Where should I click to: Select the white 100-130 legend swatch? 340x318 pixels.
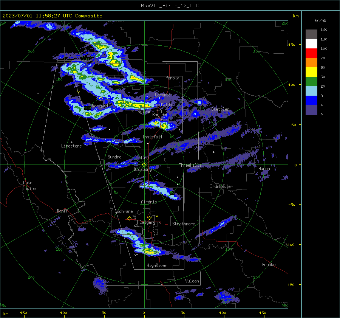pos(311,43)
